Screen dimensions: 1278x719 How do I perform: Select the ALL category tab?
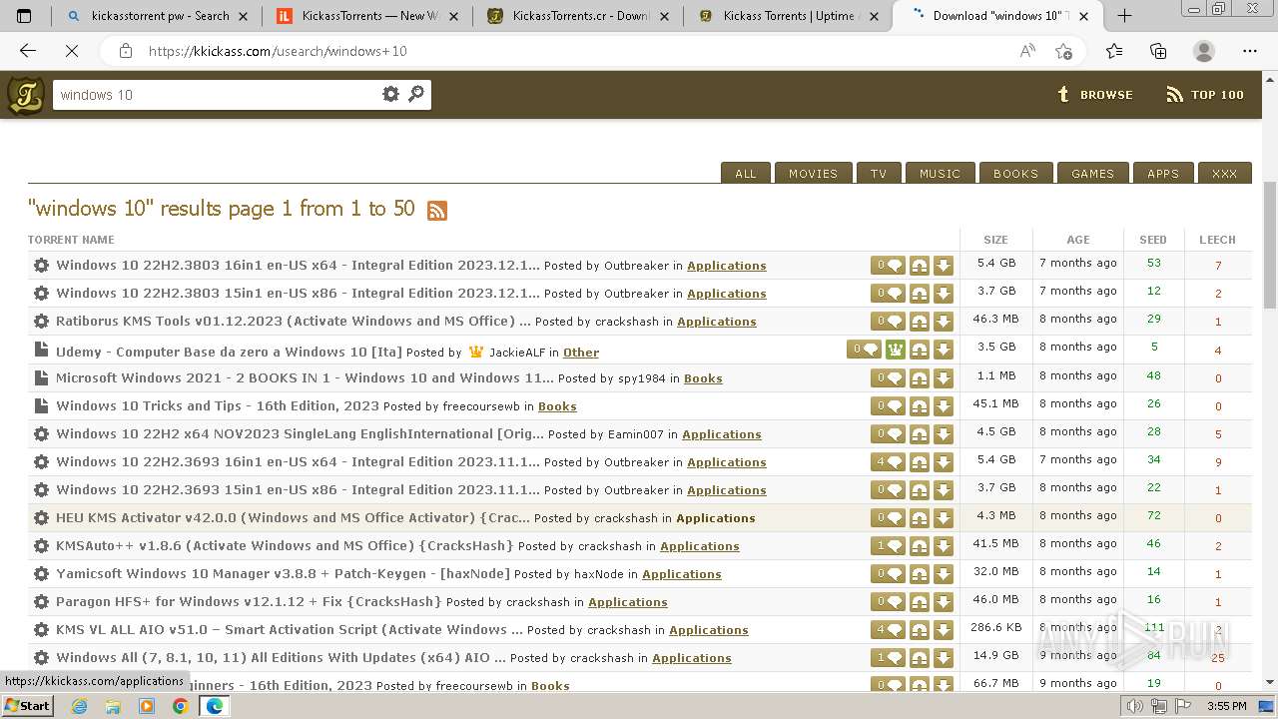click(x=746, y=173)
